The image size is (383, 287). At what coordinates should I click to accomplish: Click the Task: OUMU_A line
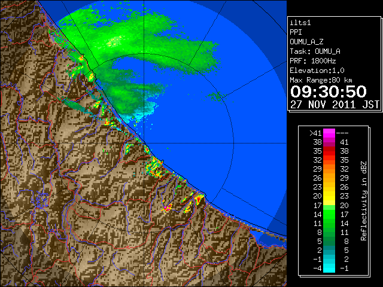pos(315,51)
